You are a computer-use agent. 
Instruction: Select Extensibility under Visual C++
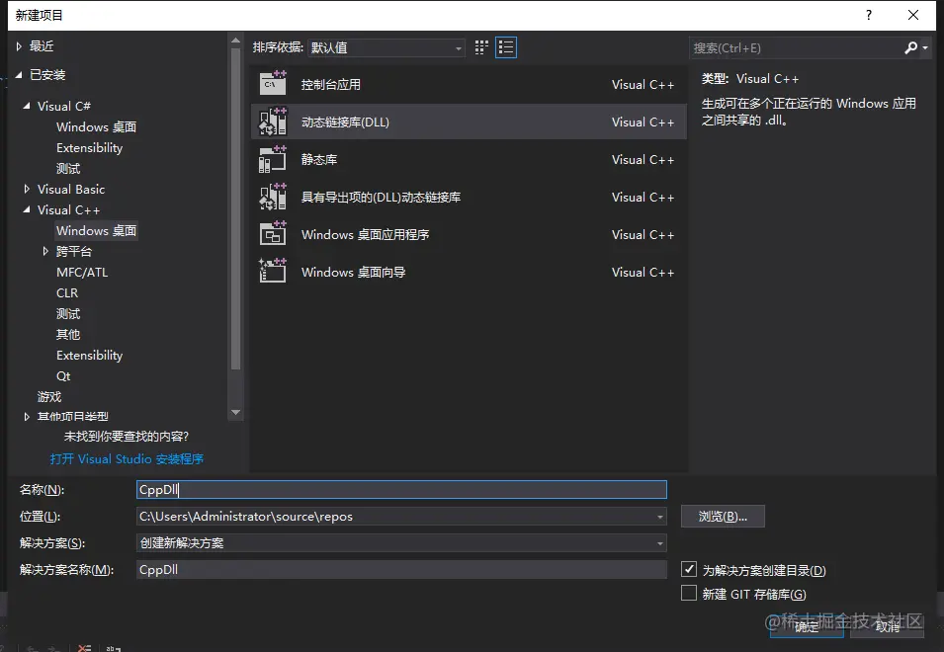tap(89, 356)
